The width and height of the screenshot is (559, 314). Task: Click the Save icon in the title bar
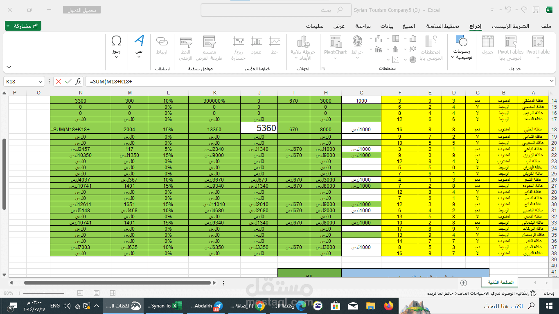(535, 10)
